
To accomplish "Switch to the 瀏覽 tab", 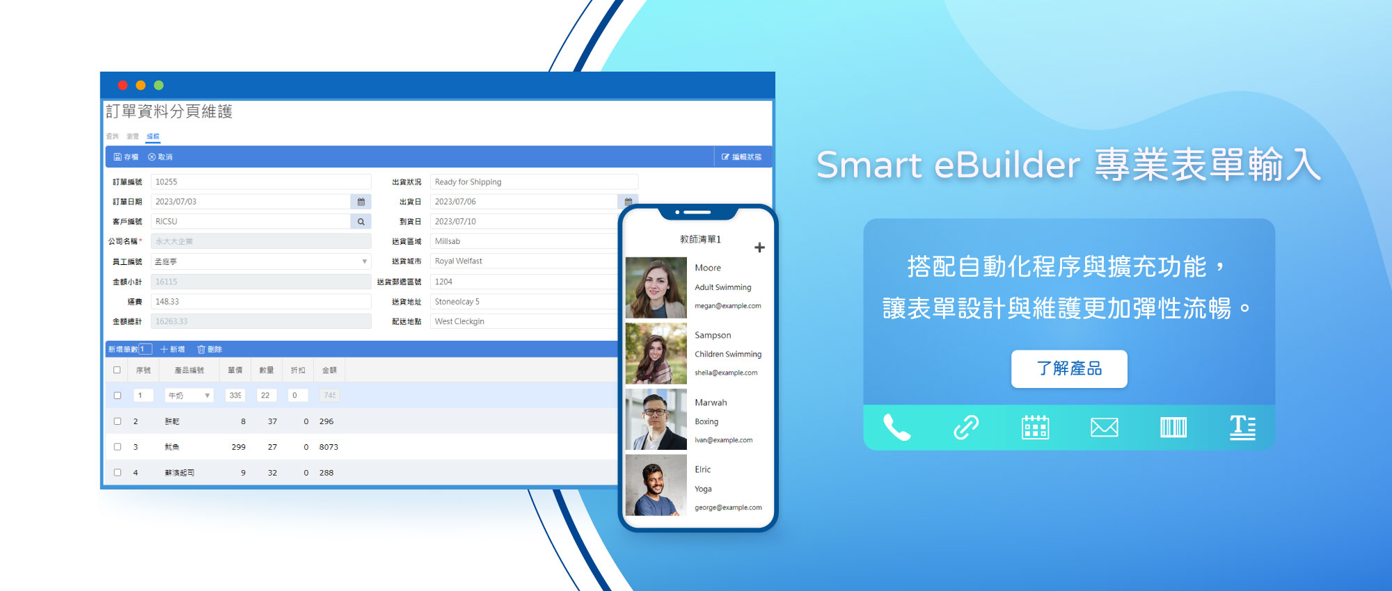I will (x=132, y=136).
